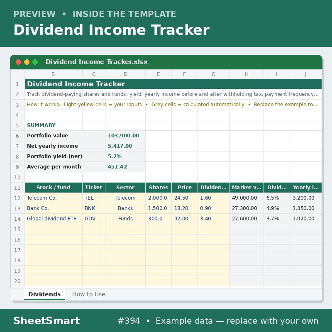
Task: Select row 12 header
Action: click(17, 198)
